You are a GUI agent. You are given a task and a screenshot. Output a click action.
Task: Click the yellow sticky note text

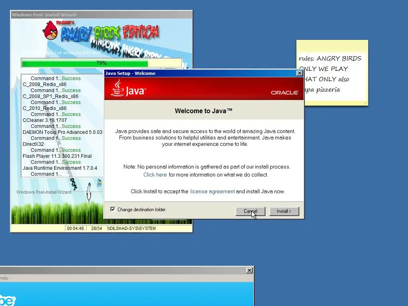point(330,74)
